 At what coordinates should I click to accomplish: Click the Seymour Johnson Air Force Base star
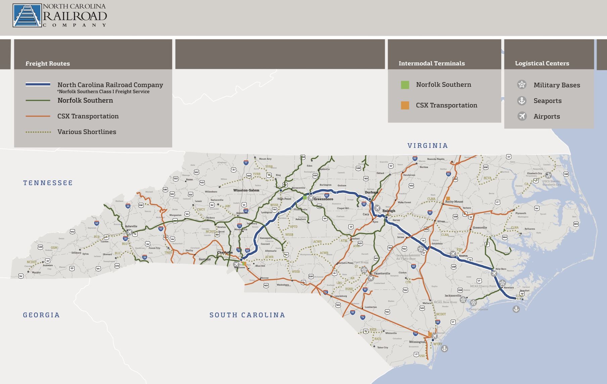click(421, 249)
